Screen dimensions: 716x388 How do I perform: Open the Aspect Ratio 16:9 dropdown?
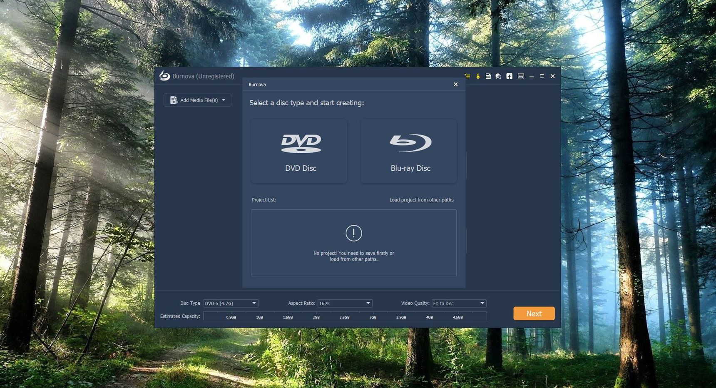coord(345,303)
